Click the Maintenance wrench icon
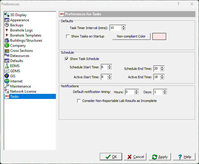199x164 pixels. (7, 86)
